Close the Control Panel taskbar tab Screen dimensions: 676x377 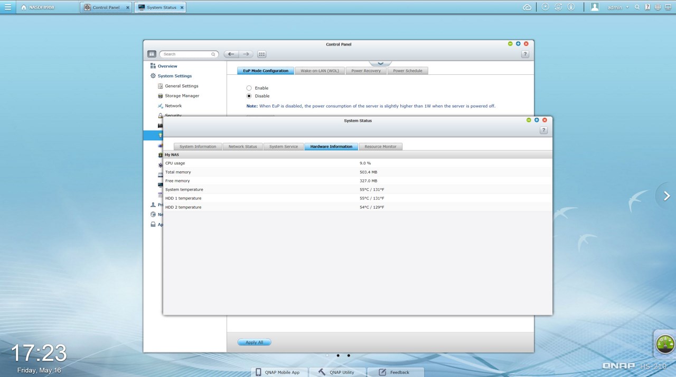click(127, 7)
